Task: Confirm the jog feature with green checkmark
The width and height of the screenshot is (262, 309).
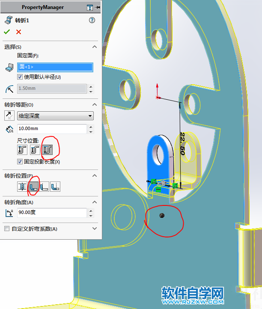Action: 7,32
